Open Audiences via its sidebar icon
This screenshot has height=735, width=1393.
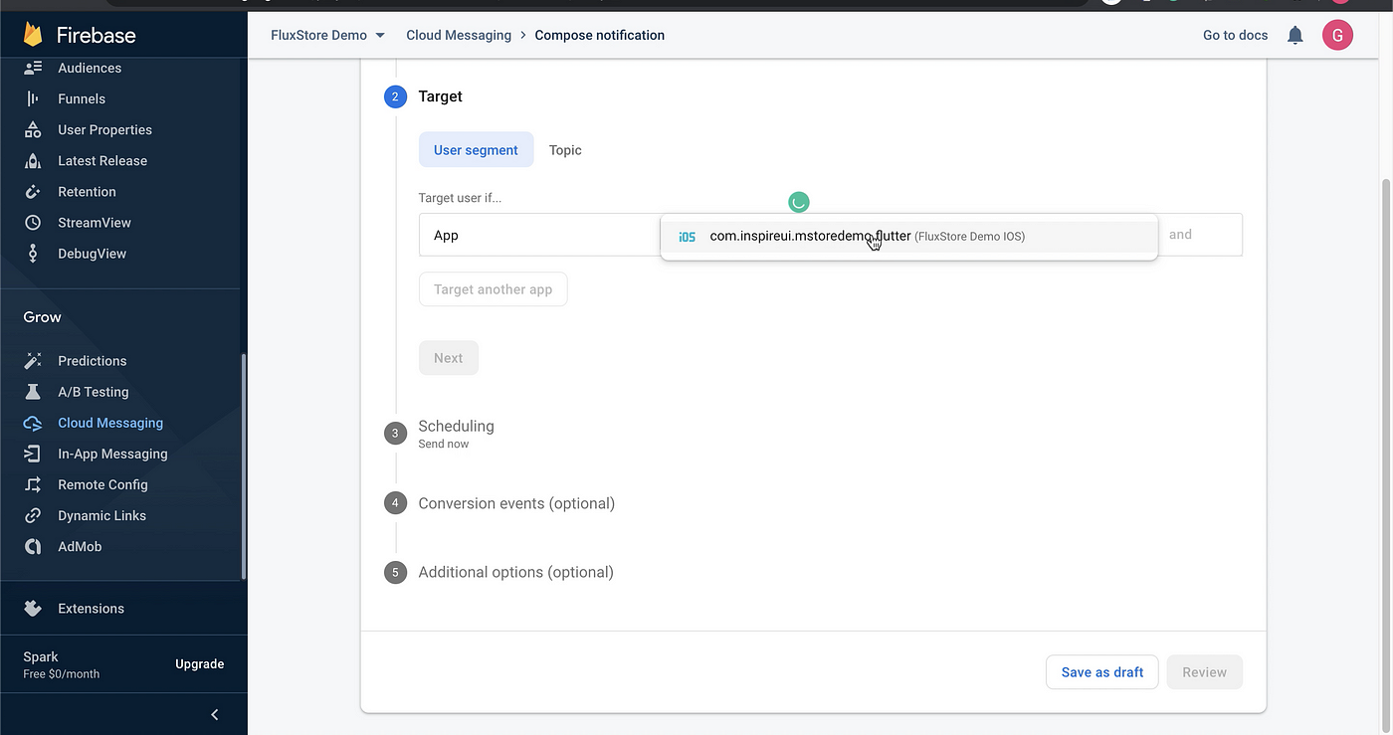[33, 68]
